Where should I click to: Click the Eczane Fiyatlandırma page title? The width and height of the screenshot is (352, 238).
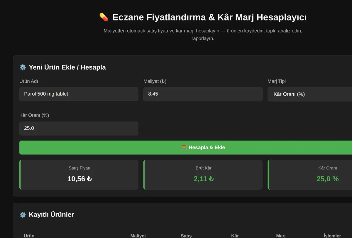coord(209,17)
